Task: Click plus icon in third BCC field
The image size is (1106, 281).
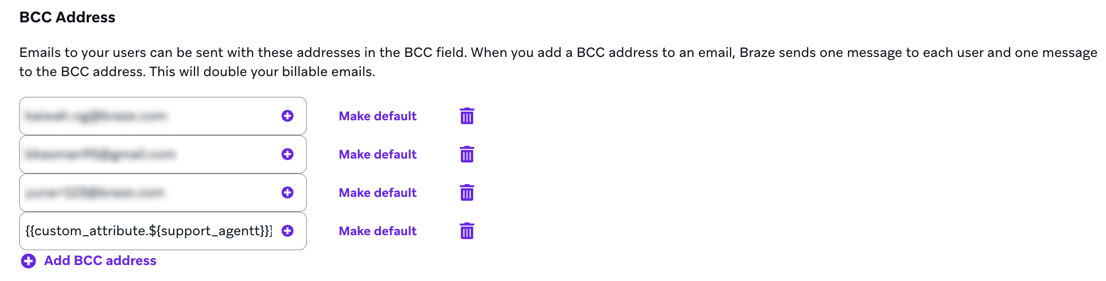Action: [288, 193]
